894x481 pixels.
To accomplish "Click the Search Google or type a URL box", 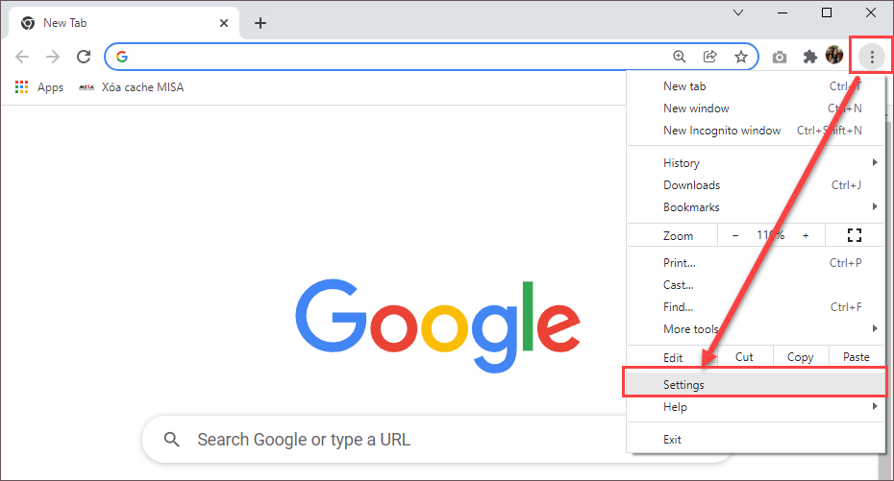I will tap(385, 440).
